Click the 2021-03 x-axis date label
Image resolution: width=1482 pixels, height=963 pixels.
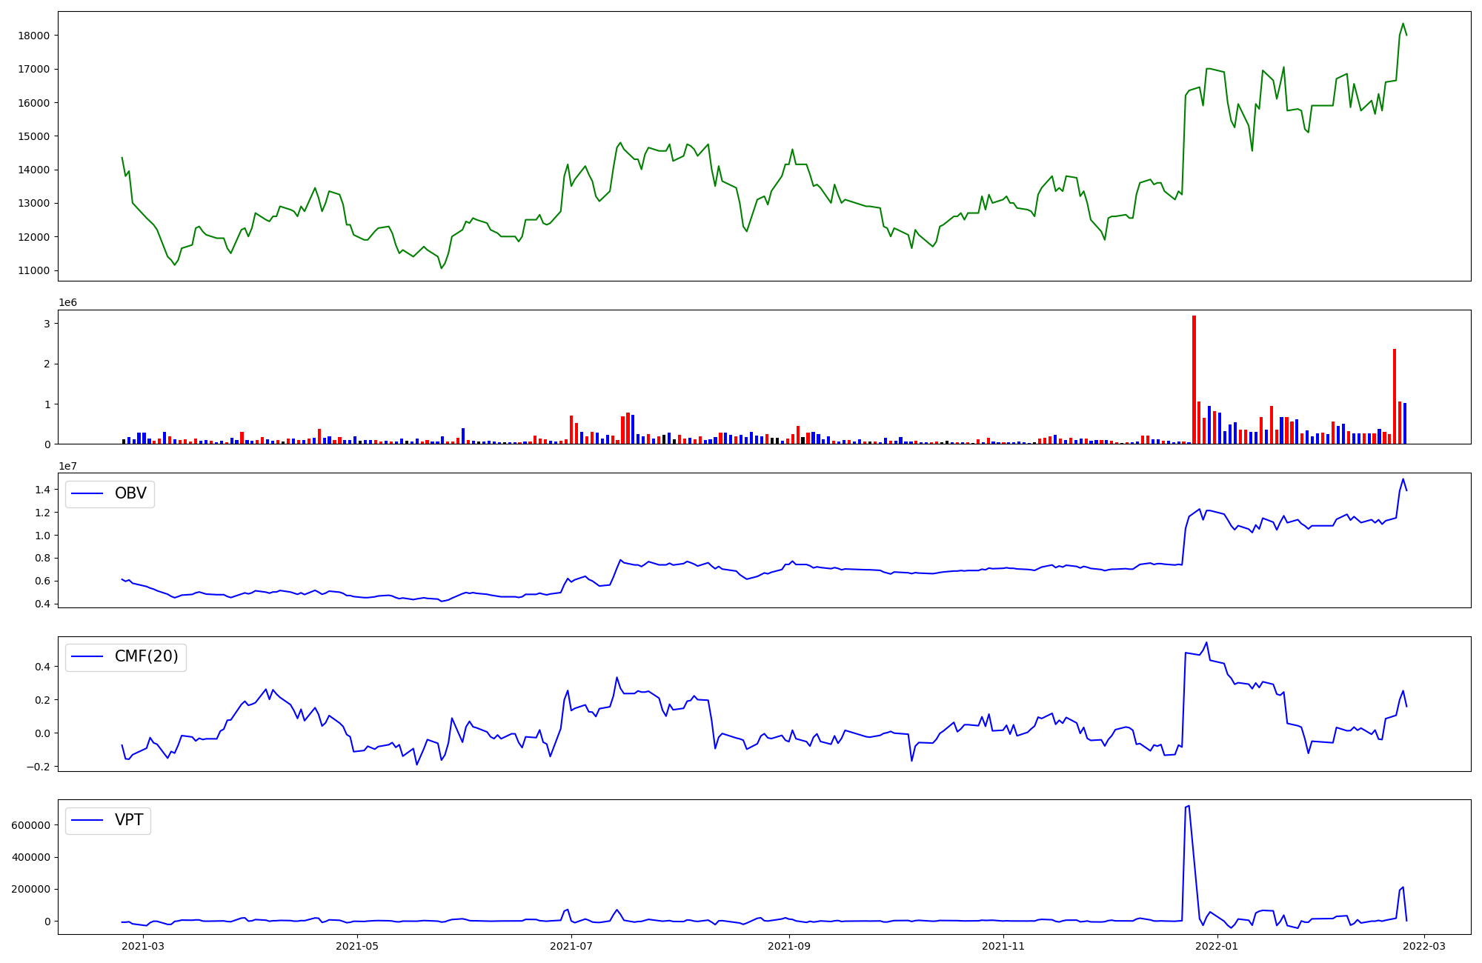[x=142, y=946]
